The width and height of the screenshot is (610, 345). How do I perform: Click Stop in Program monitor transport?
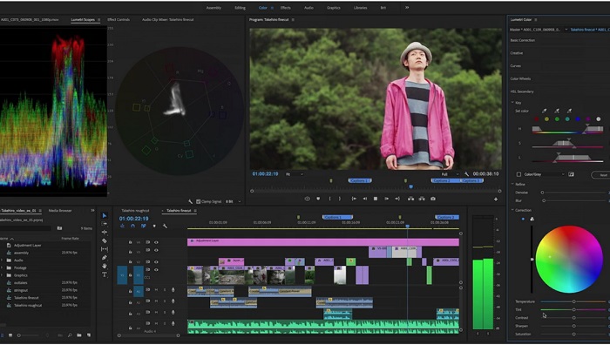(376, 199)
